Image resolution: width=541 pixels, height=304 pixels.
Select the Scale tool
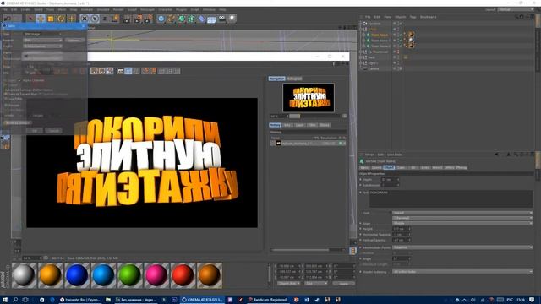click(51, 19)
